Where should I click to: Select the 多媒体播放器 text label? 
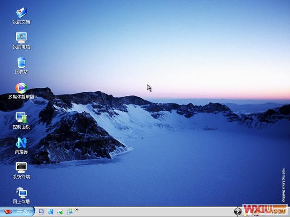[21, 97]
